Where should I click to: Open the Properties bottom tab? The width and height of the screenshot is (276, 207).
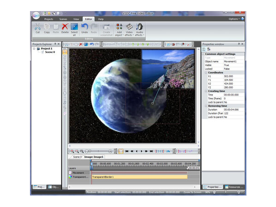213,187
